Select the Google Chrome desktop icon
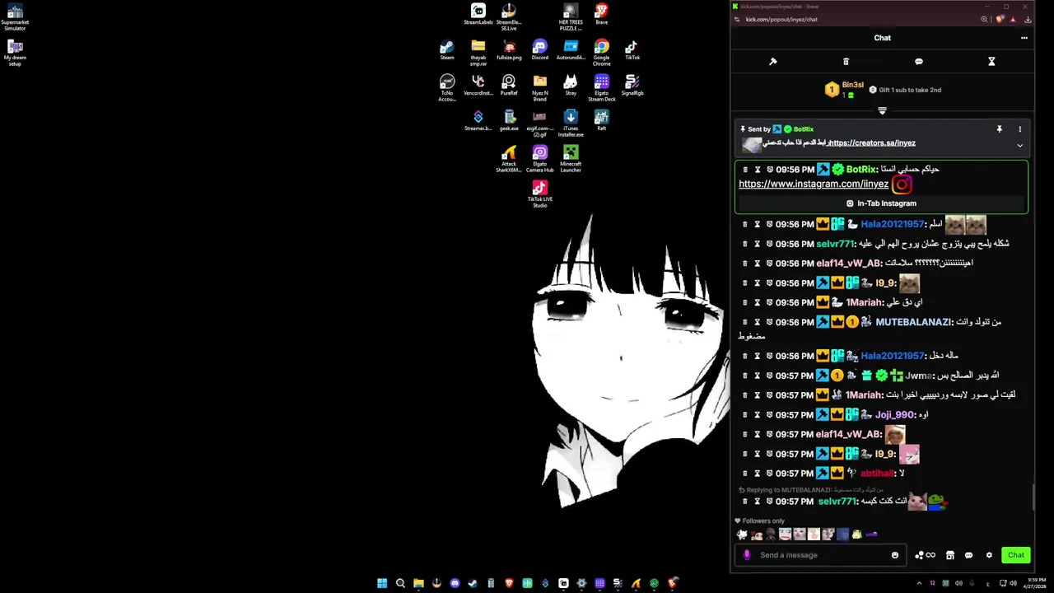Screen dimensions: 1054x593 (602, 53)
